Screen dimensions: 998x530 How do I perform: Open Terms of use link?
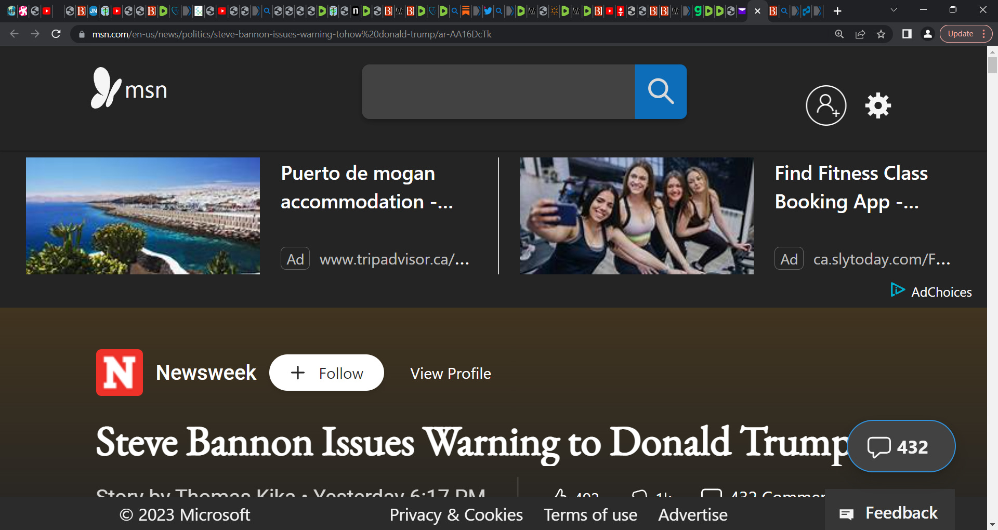point(590,514)
